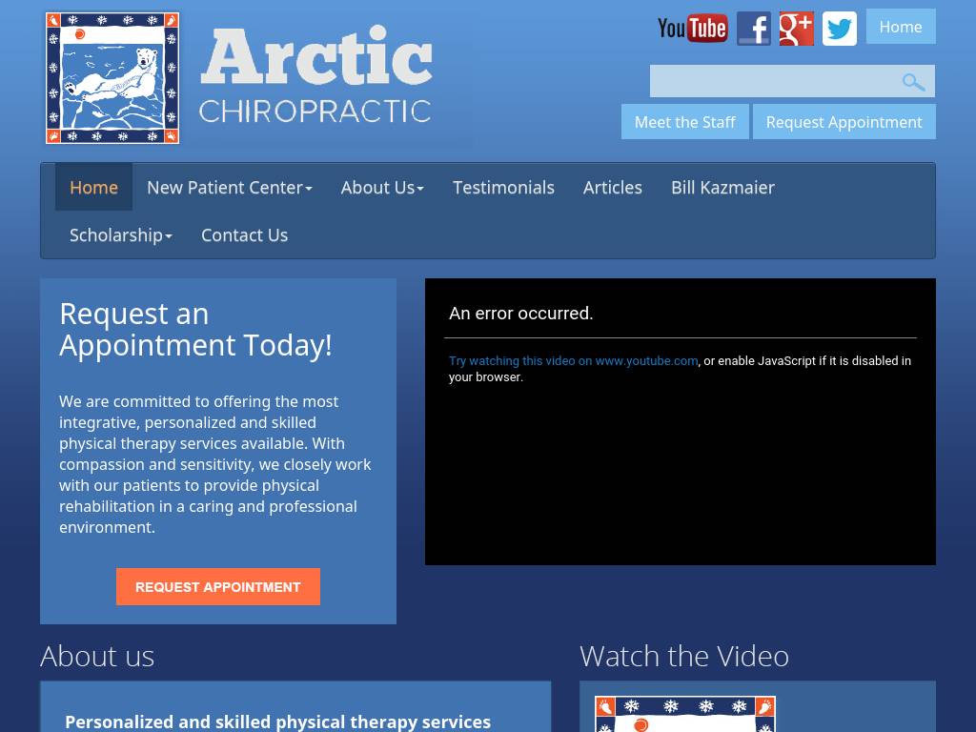Screen dimensions: 976x732
Task: Follow the watch on www.youtube.com link
Action: tap(573, 361)
